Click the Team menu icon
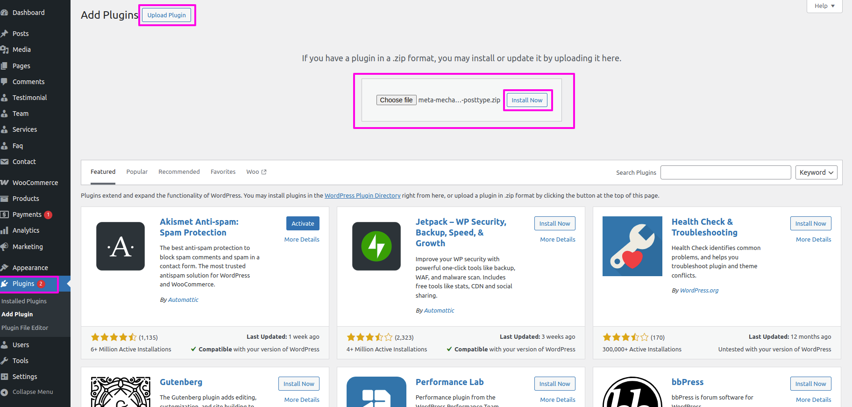The height and width of the screenshot is (407, 852). (4, 114)
